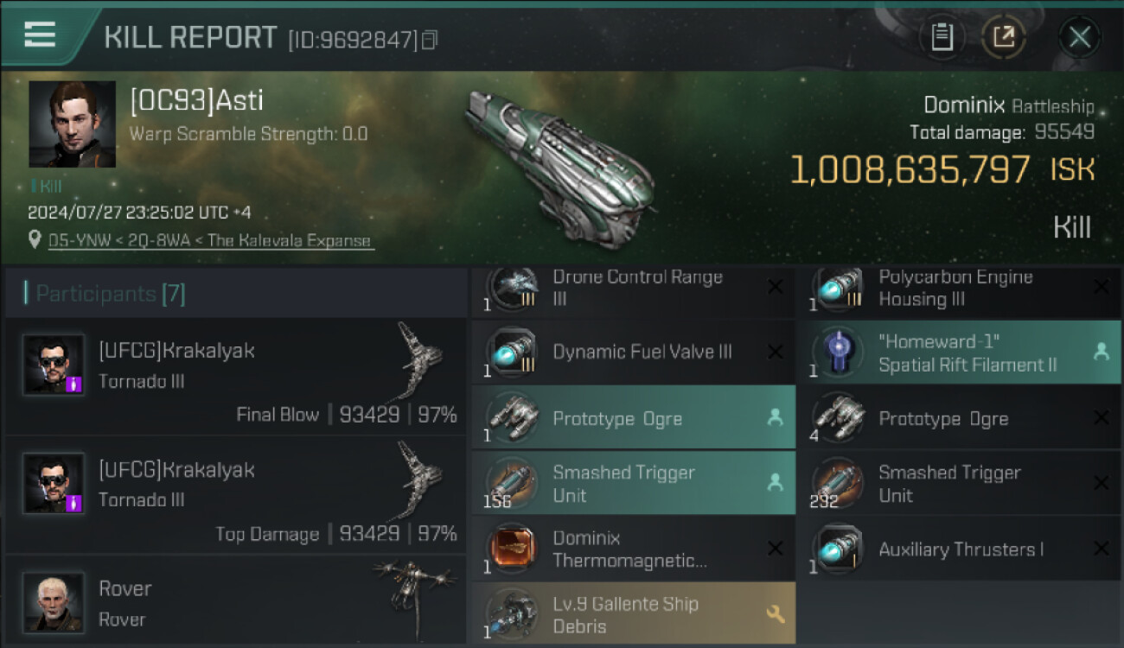Click Krakalyak's Final Blow portrait

[54, 364]
